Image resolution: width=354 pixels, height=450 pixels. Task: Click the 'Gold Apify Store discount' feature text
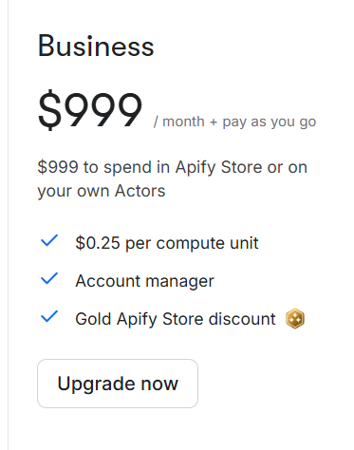coord(176,319)
